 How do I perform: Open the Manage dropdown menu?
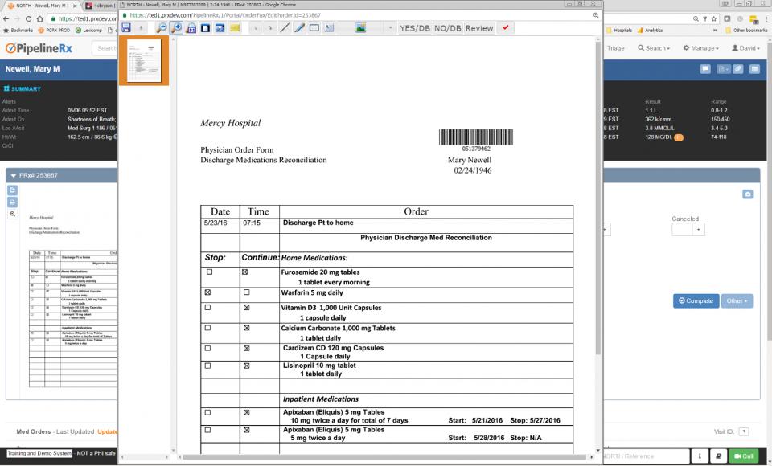[705, 48]
